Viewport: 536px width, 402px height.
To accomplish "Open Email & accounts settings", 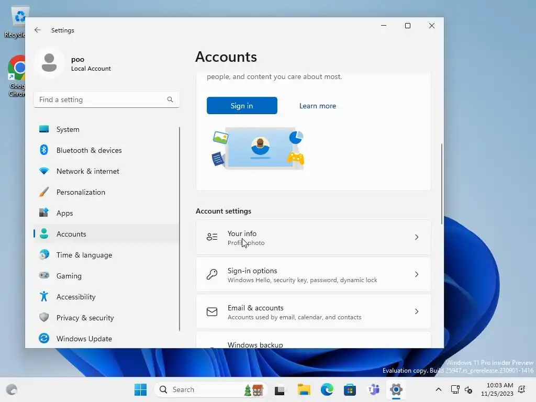I will coord(314,312).
